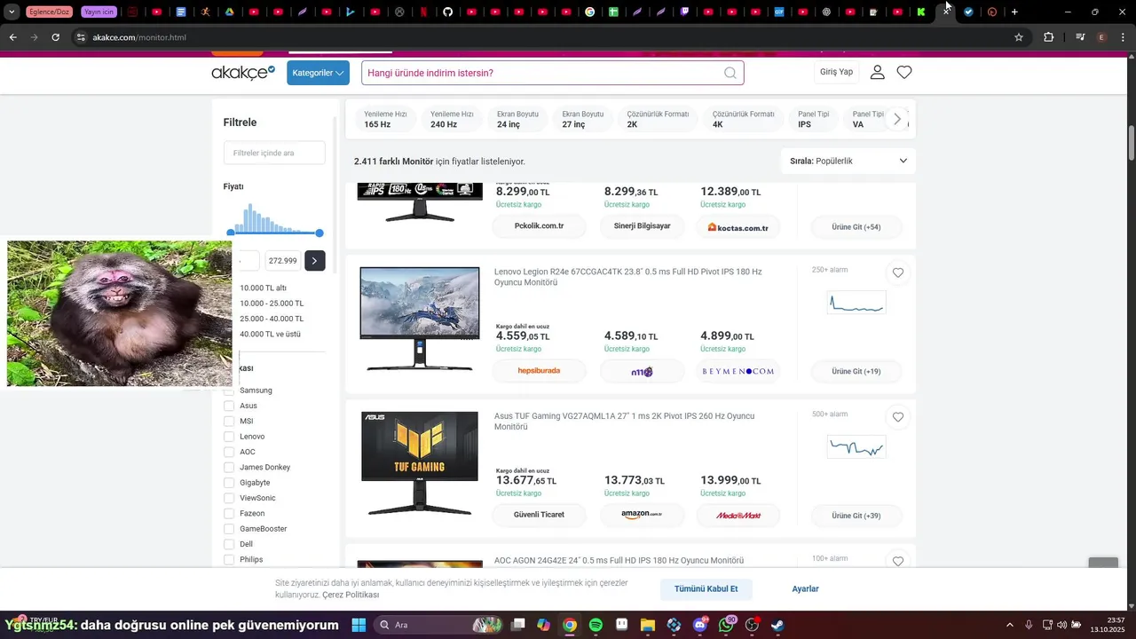The width and height of the screenshot is (1136, 639).
Task: Click Ürüne Git (+39) for Asus TUF
Action: (856, 516)
